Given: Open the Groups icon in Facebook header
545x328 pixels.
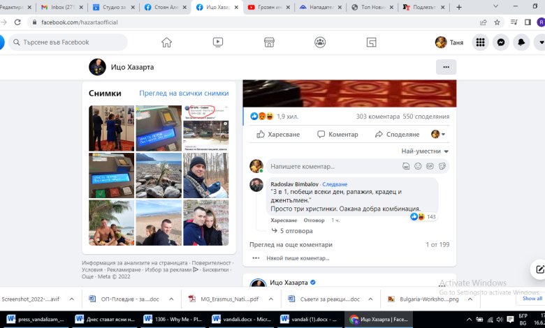Looking at the screenshot, I should (320, 43).
